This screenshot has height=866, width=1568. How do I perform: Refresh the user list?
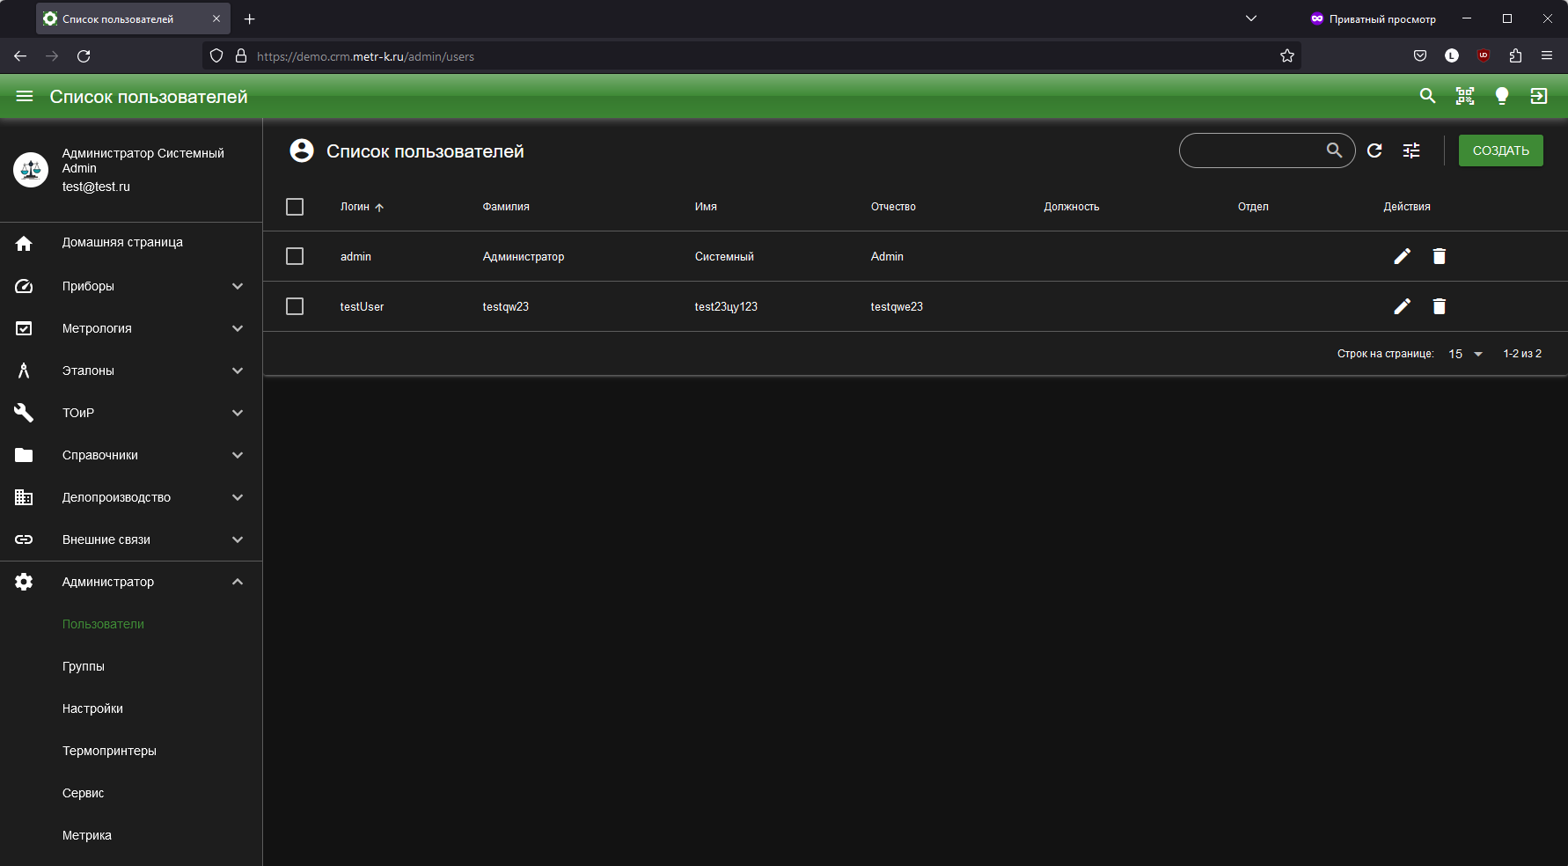pyautogui.click(x=1374, y=150)
